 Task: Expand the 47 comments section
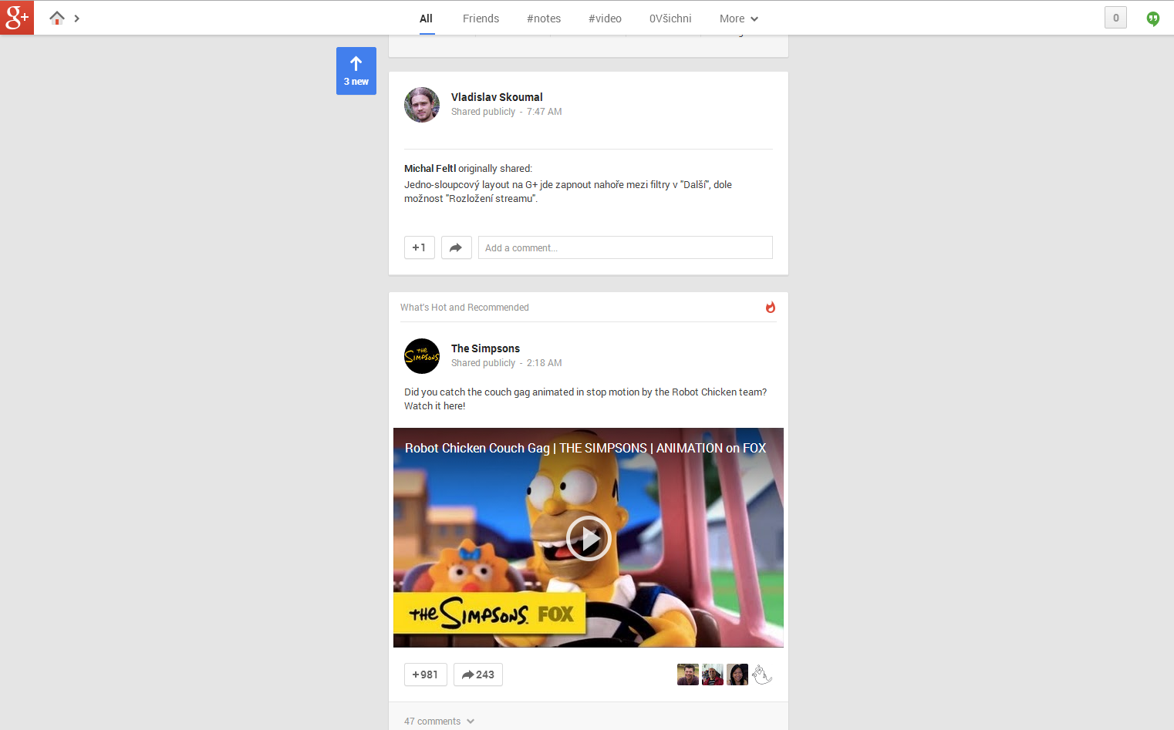click(x=437, y=721)
